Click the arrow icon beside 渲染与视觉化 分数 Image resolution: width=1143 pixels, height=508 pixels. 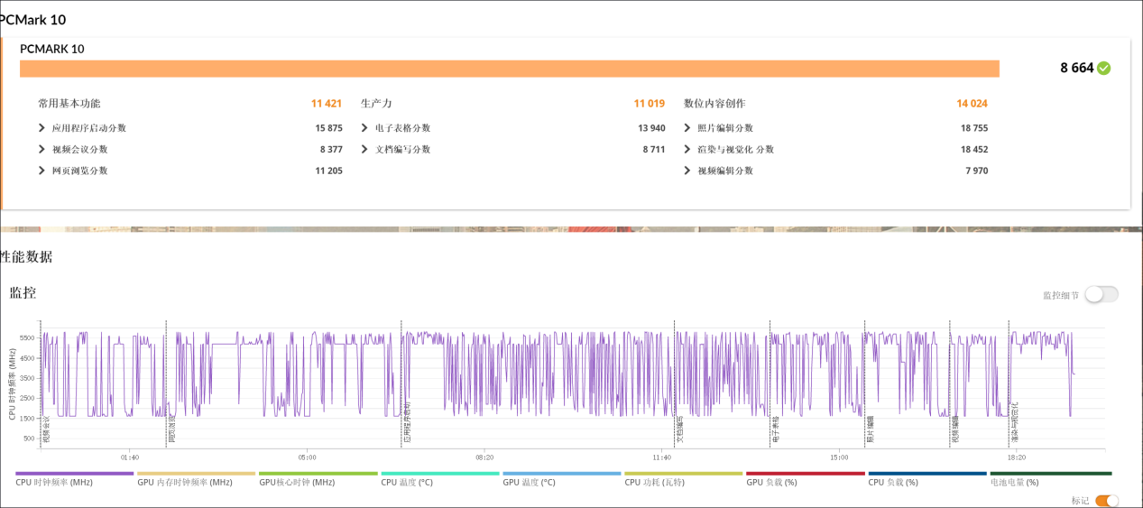[x=687, y=150]
